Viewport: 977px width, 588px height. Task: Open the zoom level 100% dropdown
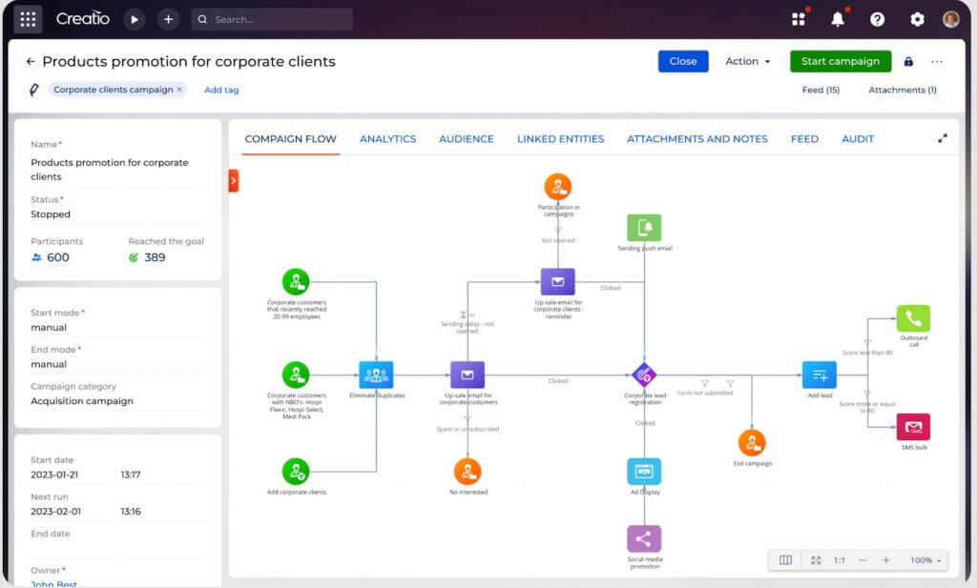pyautogui.click(x=919, y=560)
